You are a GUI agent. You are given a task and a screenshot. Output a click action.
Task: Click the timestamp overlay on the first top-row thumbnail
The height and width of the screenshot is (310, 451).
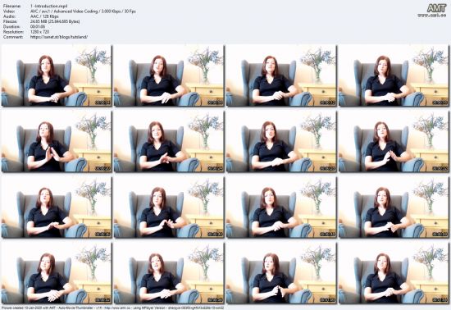pyautogui.click(x=102, y=103)
